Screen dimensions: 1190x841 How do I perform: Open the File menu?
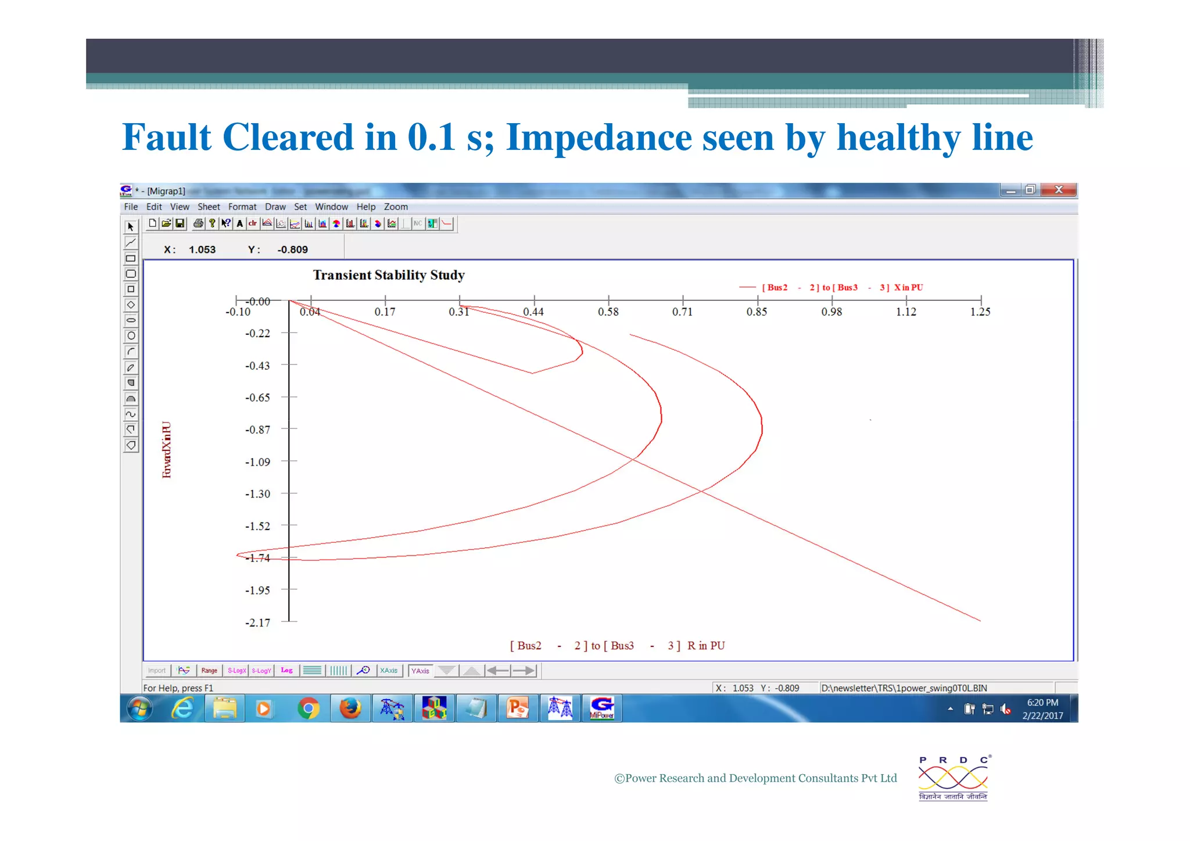coord(131,207)
